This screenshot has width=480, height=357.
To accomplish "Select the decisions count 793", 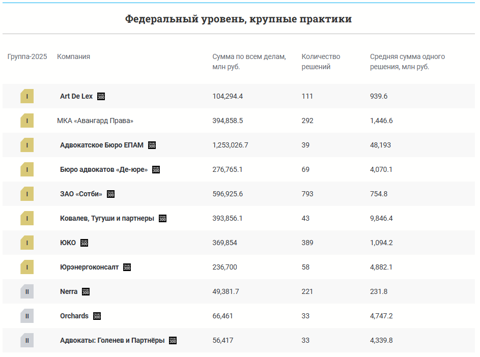I will (307, 194).
